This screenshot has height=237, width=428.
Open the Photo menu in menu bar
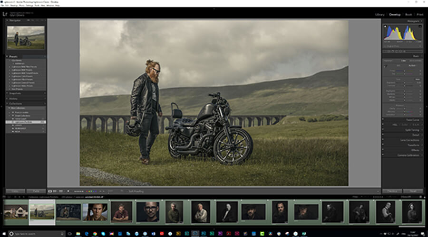point(22,5)
